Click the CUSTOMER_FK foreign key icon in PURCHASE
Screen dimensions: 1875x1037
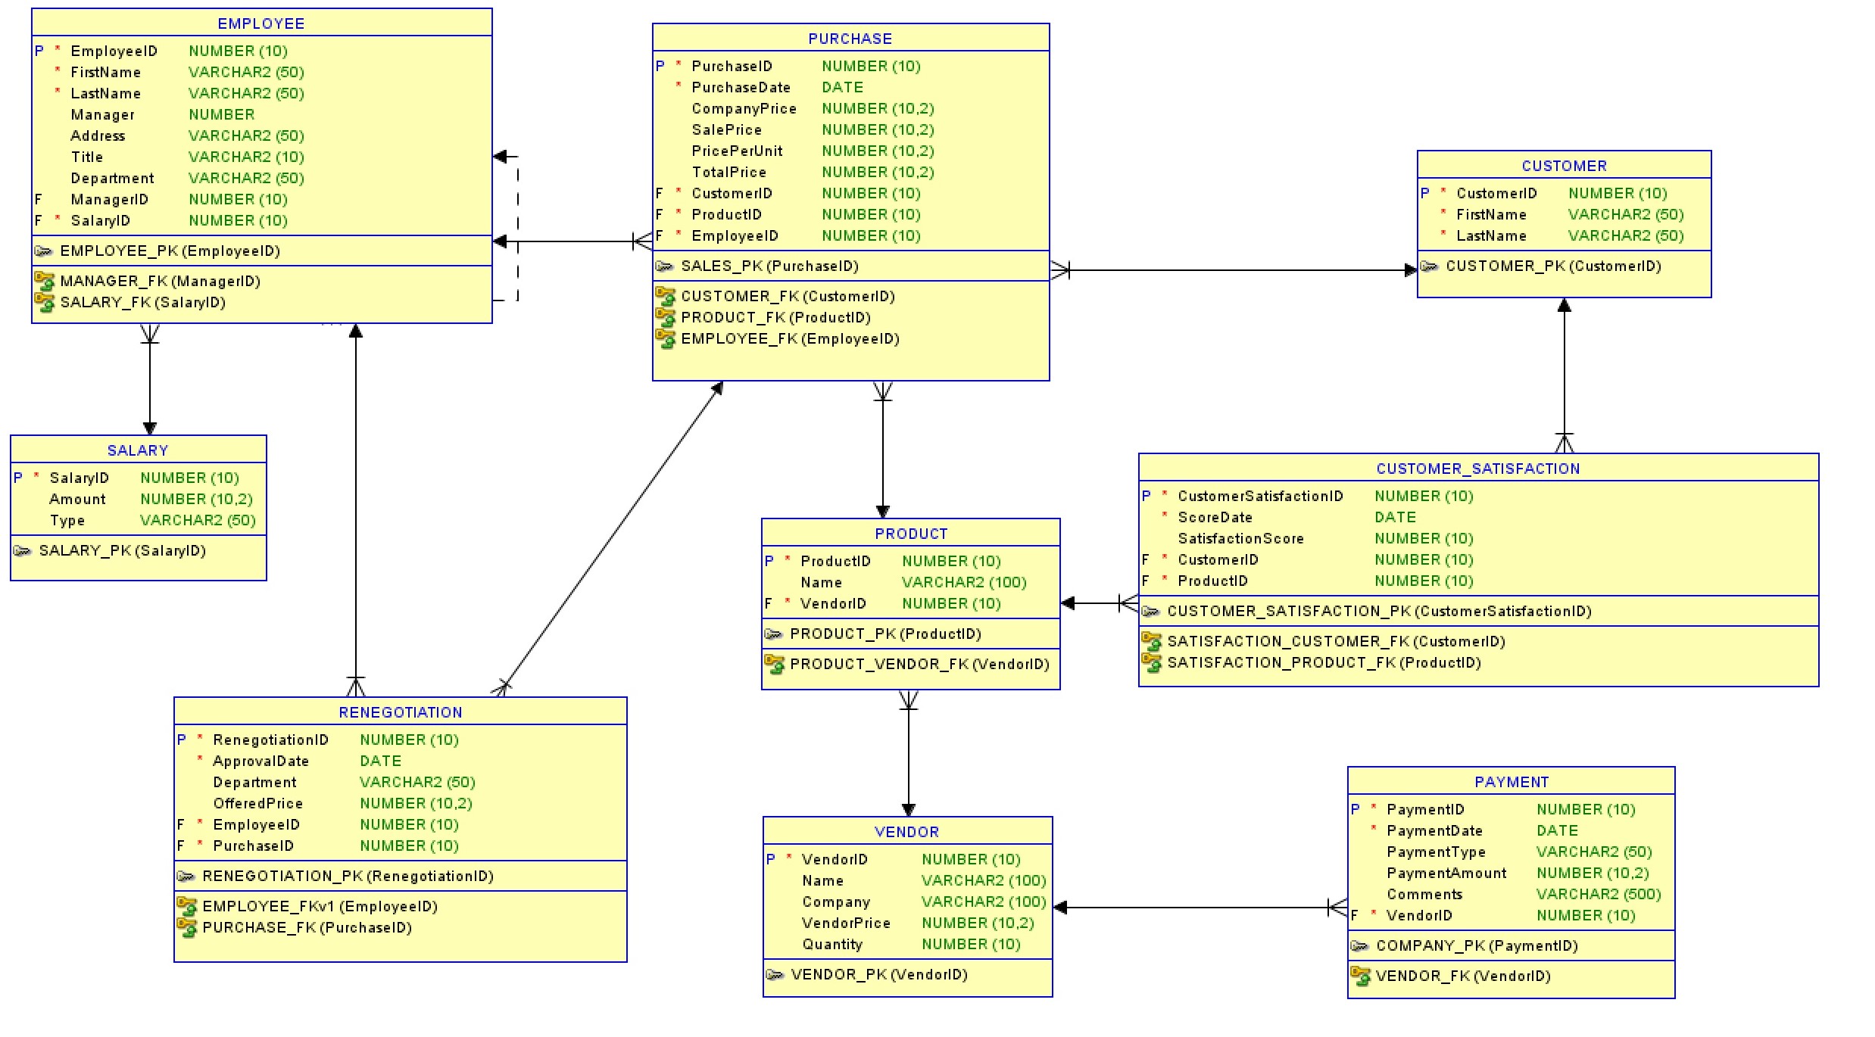coord(665,296)
